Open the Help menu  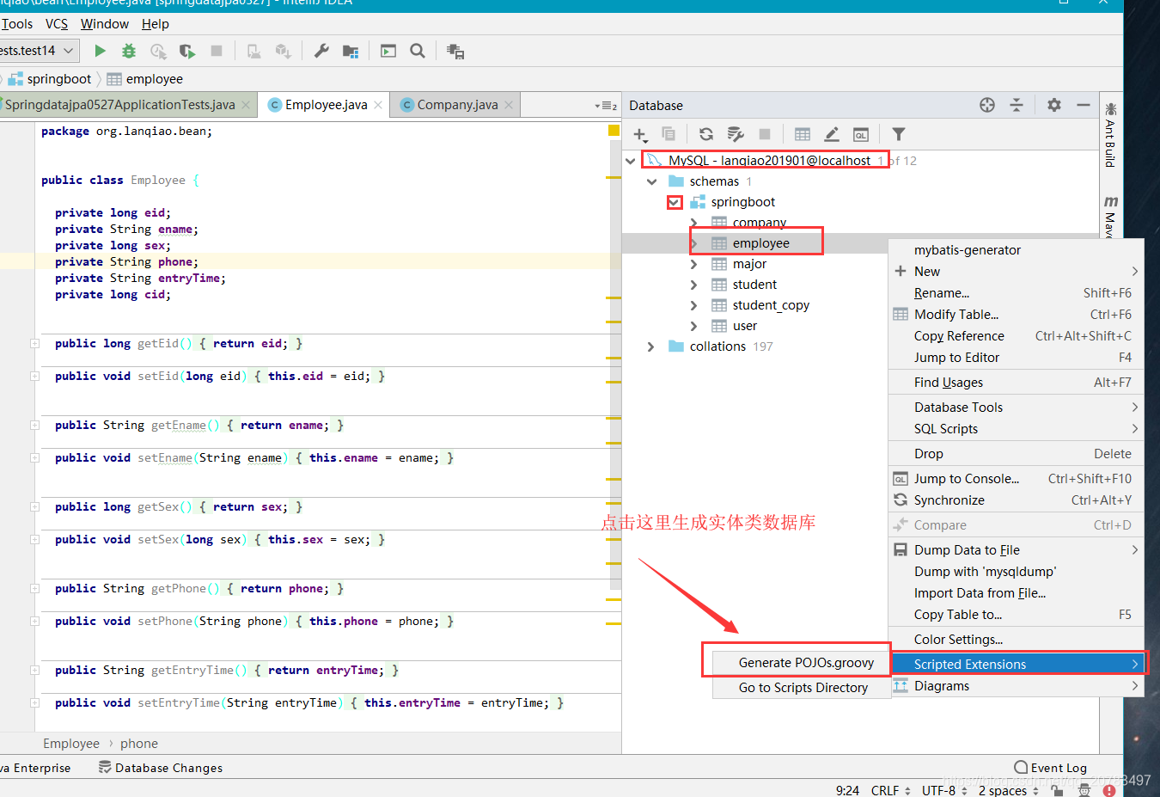(156, 24)
